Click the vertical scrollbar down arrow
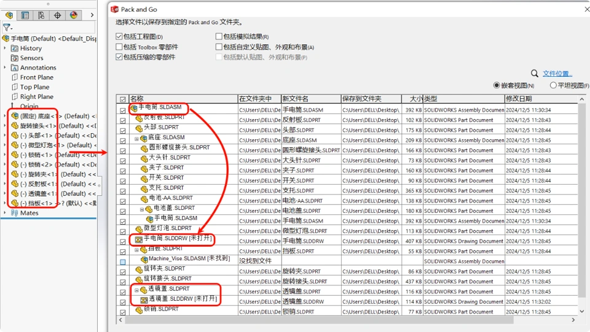The height and width of the screenshot is (332, 590). (582, 311)
